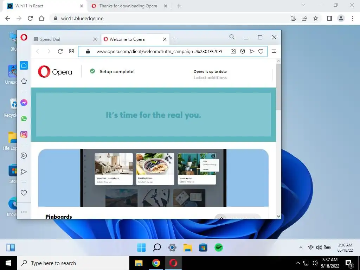Close Welcome to Opera tab
This screenshot has height=270, width=360.
coord(165,39)
